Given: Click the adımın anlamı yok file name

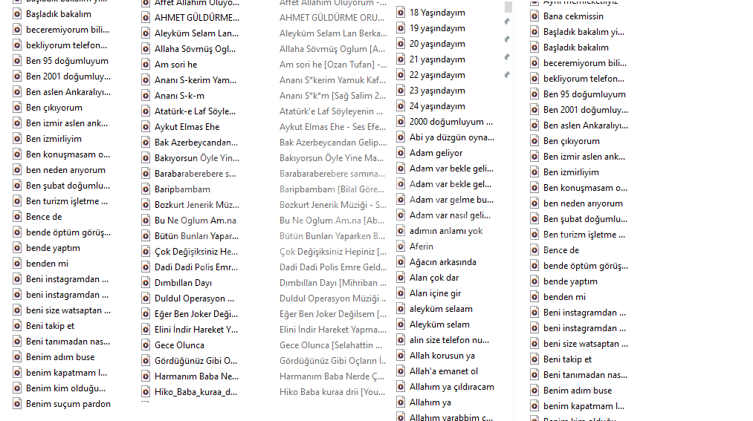Looking at the screenshot, I should click(x=446, y=231).
